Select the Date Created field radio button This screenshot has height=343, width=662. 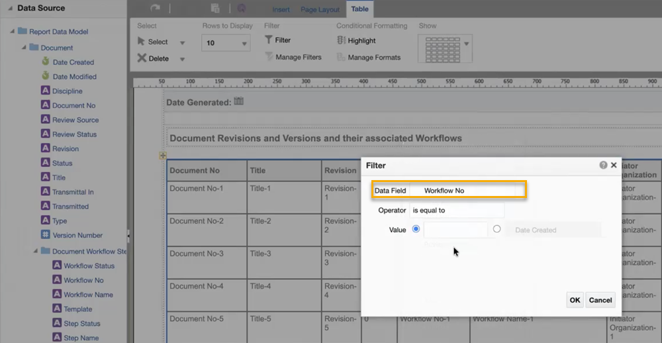pos(496,229)
